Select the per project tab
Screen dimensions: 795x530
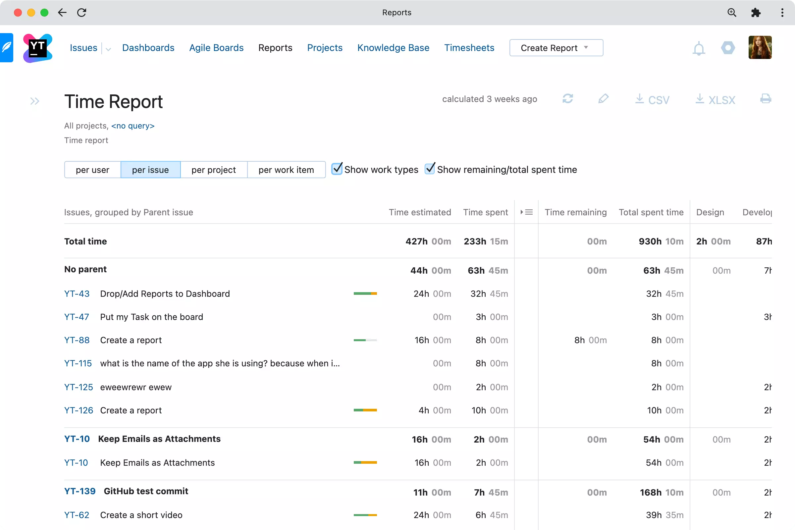click(x=214, y=170)
